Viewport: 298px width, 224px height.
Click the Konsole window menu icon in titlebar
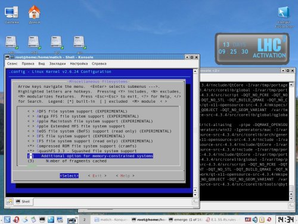coord(7,57)
